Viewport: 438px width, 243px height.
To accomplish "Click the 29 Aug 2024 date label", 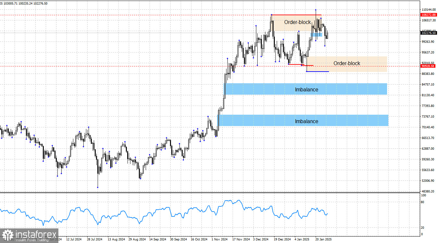I will [x=137, y=239].
